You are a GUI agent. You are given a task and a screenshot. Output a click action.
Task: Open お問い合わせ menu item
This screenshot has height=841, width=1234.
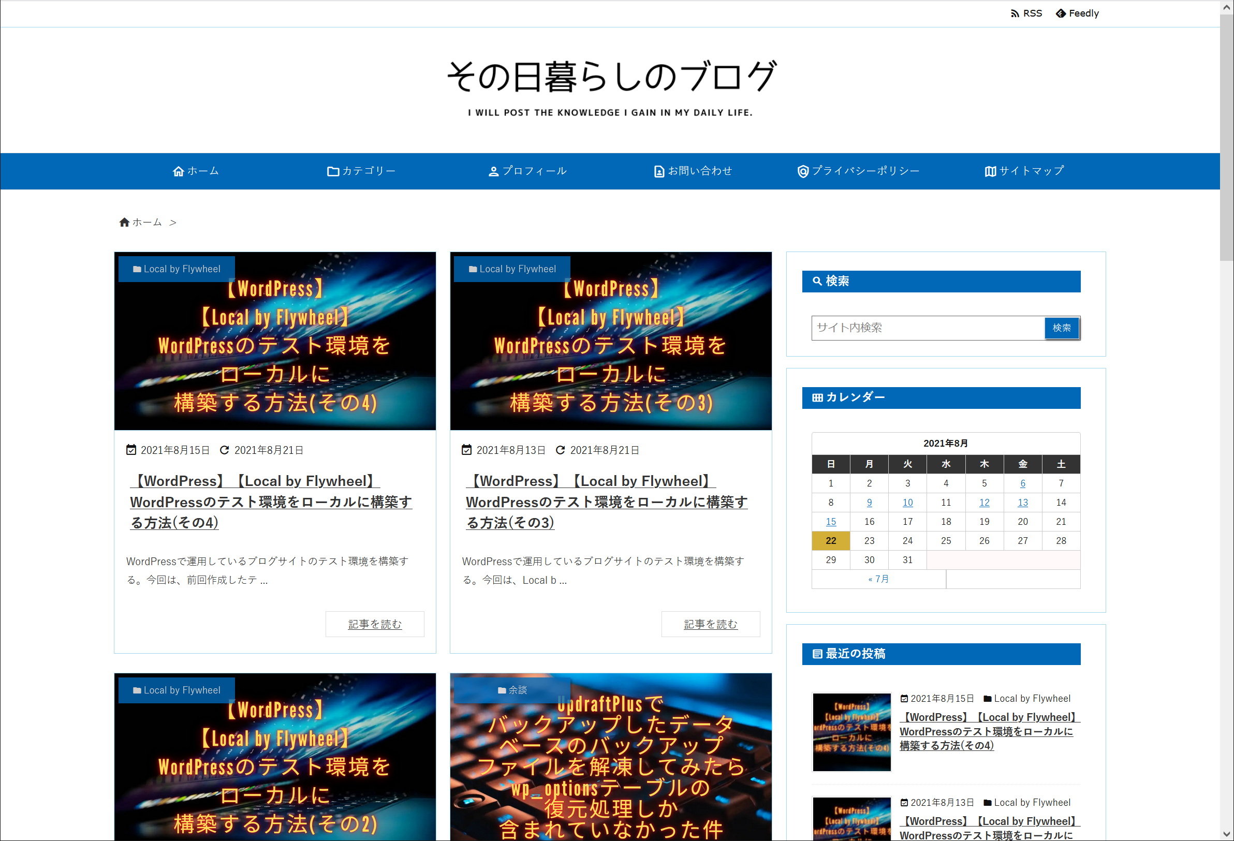click(693, 171)
